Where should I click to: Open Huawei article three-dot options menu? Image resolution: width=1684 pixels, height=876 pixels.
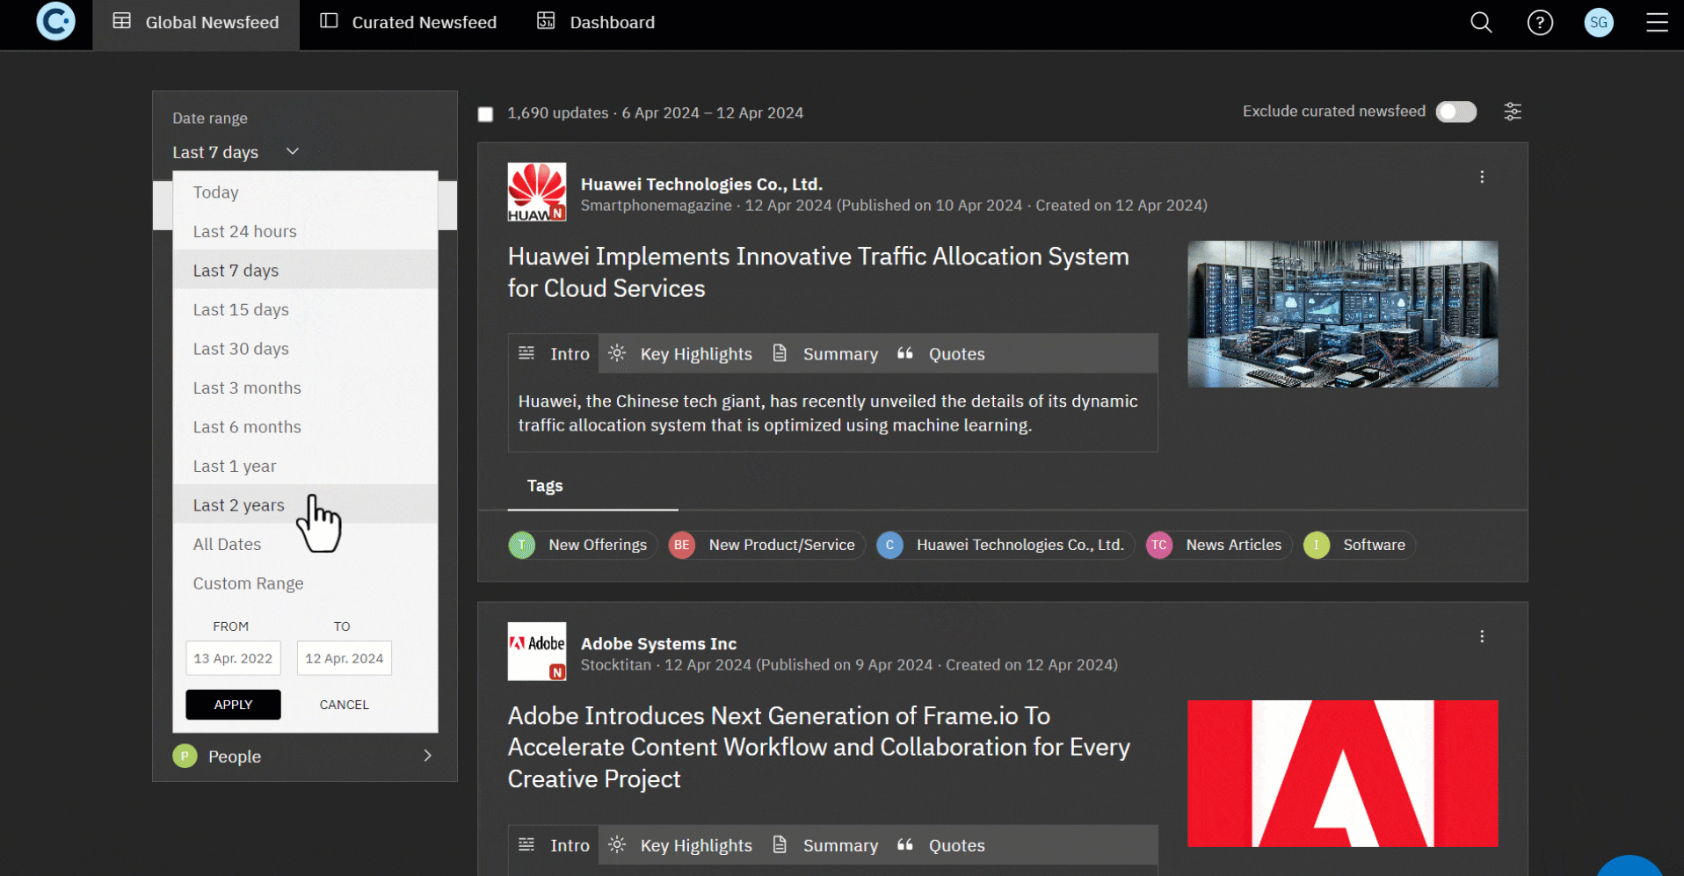(1482, 177)
